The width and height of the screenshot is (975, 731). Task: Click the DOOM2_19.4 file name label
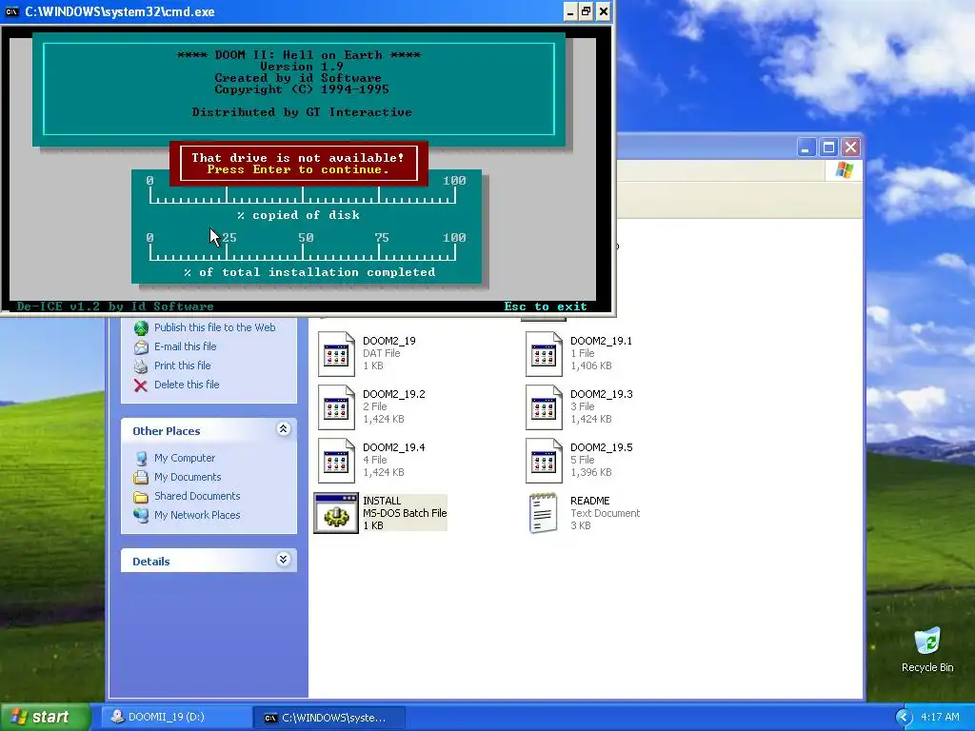point(393,447)
